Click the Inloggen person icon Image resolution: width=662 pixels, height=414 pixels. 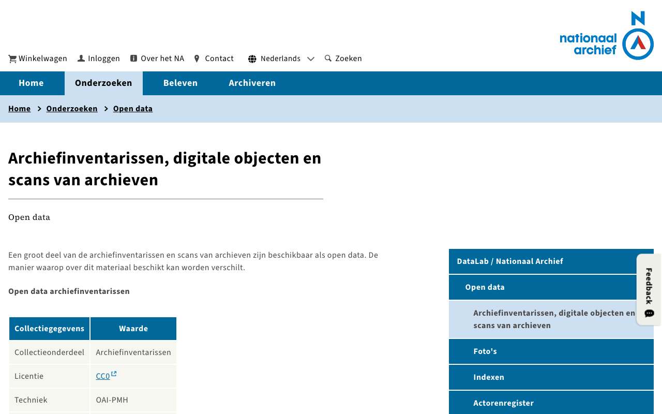point(81,58)
